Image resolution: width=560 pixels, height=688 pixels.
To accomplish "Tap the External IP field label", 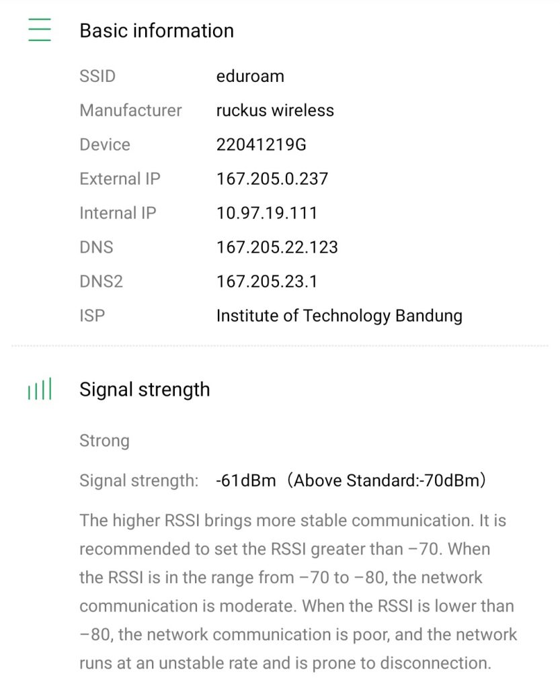I will (120, 179).
